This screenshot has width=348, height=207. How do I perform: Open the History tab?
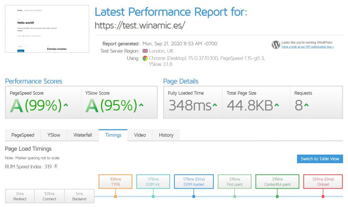coord(166,135)
